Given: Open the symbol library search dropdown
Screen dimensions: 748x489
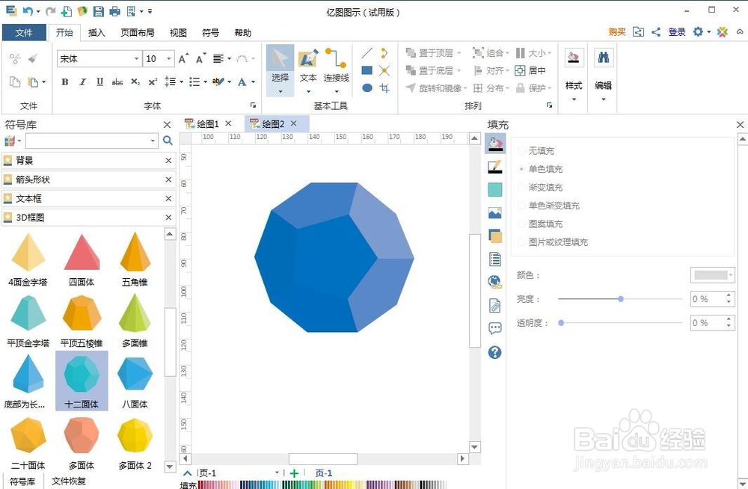Looking at the screenshot, I should pos(153,141).
